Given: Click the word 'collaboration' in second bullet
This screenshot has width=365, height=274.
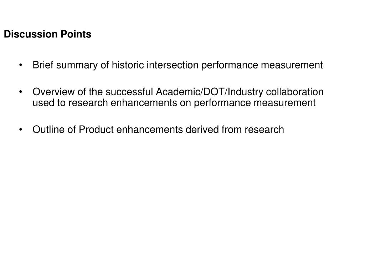Looking at the screenshot, I should point(295,92).
